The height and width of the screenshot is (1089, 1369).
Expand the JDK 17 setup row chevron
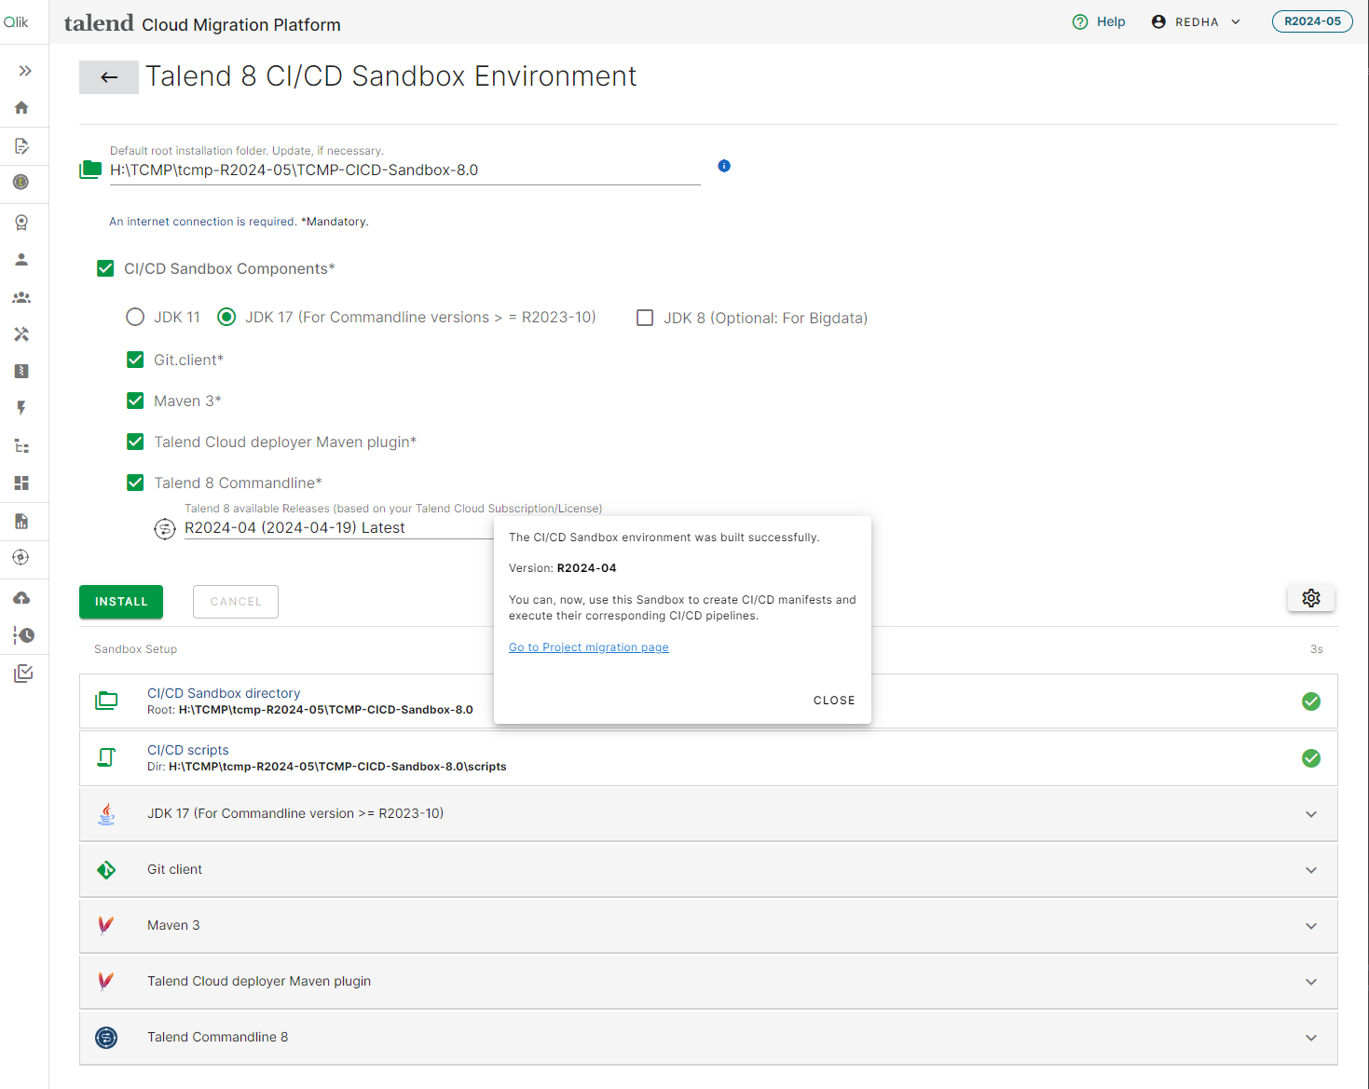coord(1311,814)
